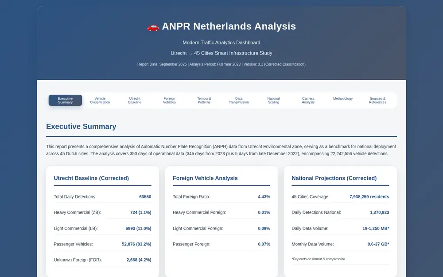Click the Heavy Commercial (ZB) label
Viewport: 443px width, 277px height.
tap(78, 212)
